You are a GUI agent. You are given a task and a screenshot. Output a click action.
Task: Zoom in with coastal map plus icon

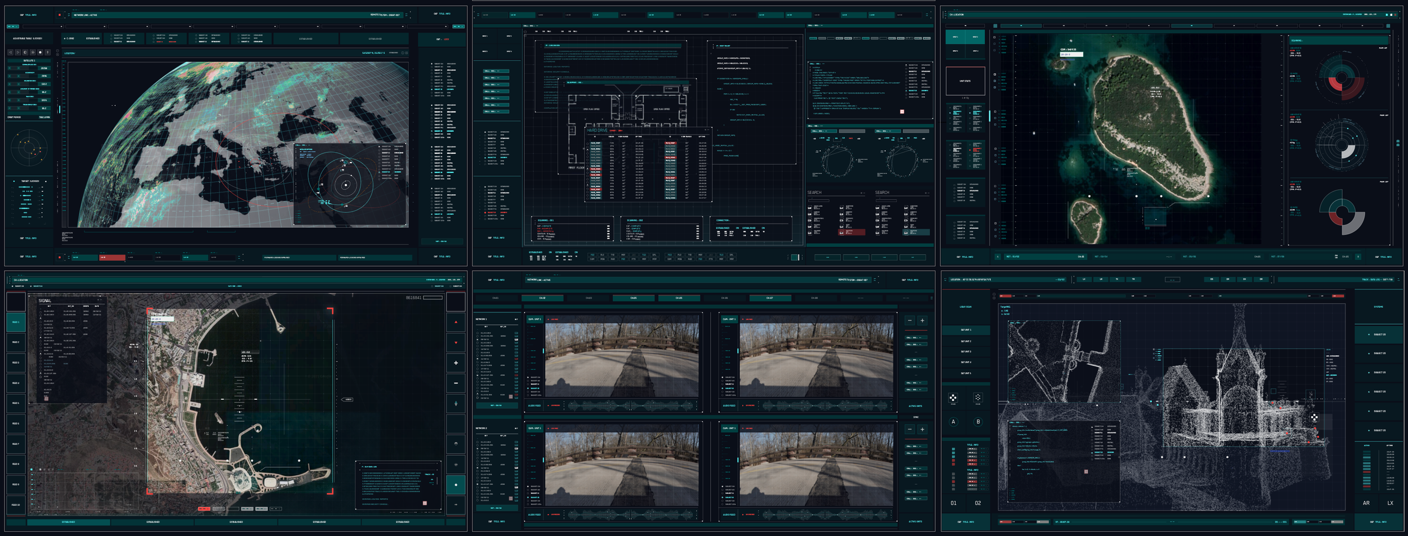[456, 363]
